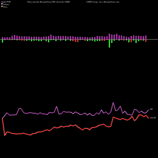Click the Volume legend label

coord(6,4)
